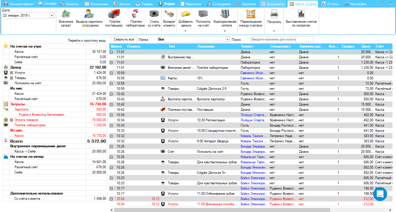Collapse the first 11:01 transaction group
The image size is (396, 212).
pos(111,52)
